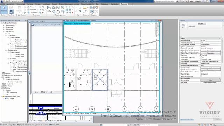Click the Подложка field showing Уровень 2
Viewport: 224px width, 126px height.
[210, 55]
